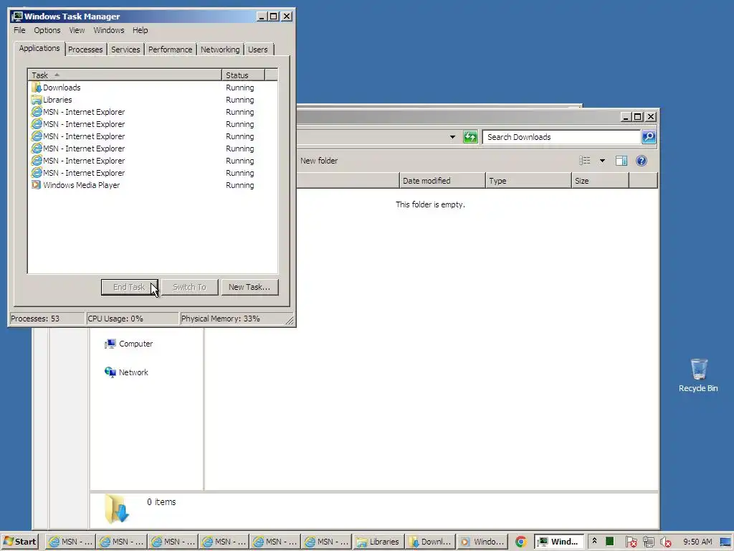Viewport: 734px width, 551px height.
Task: Click the green CPU meter tray icon
Action: 609,542
